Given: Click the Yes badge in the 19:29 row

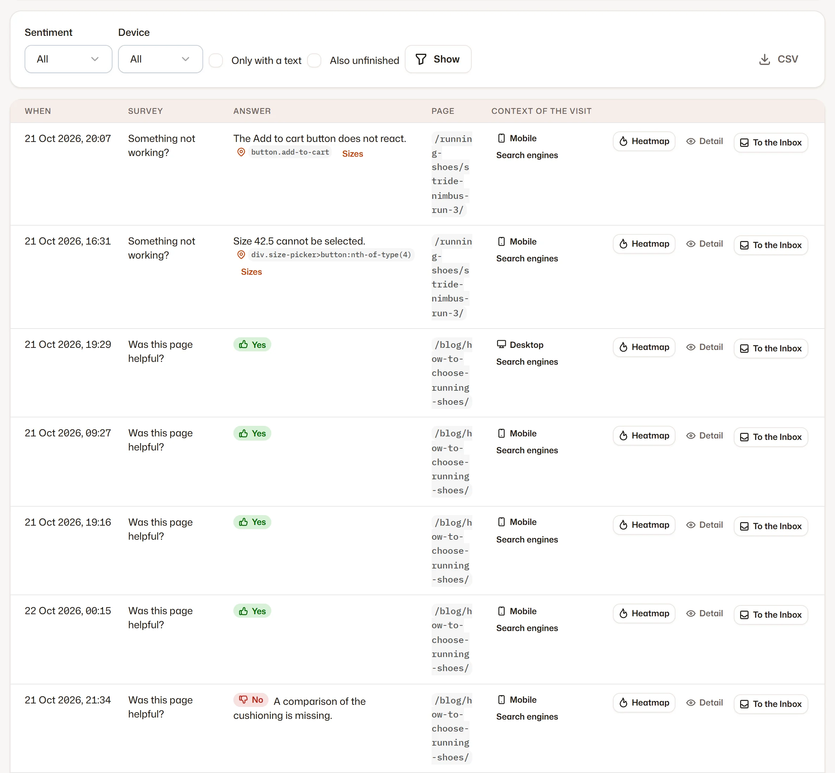Looking at the screenshot, I should (252, 345).
